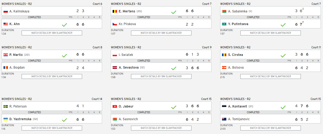Open SlamTracker details for Mertens vs Pliskova
This screenshot has height=134, width=323.
(161, 33)
